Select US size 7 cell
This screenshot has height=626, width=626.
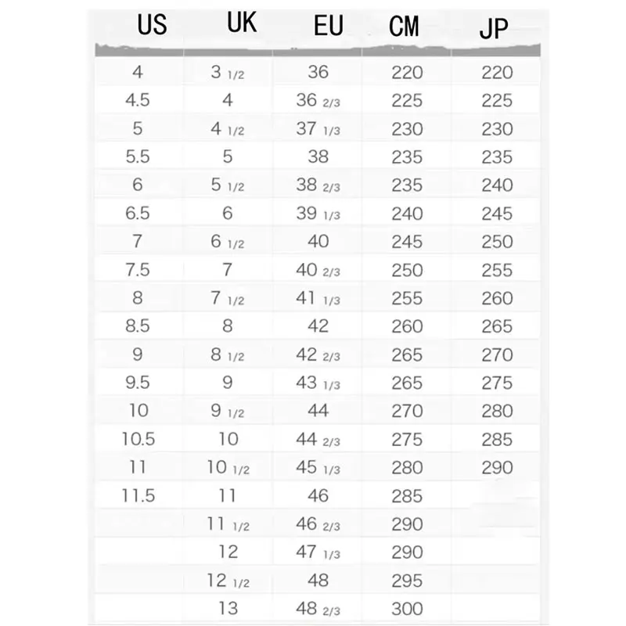pyautogui.click(x=138, y=241)
